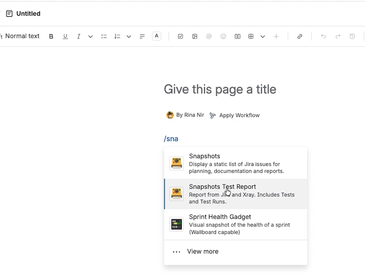This screenshot has height=279, width=365.
Task: Undo the last edit
Action: click(x=323, y=36)
